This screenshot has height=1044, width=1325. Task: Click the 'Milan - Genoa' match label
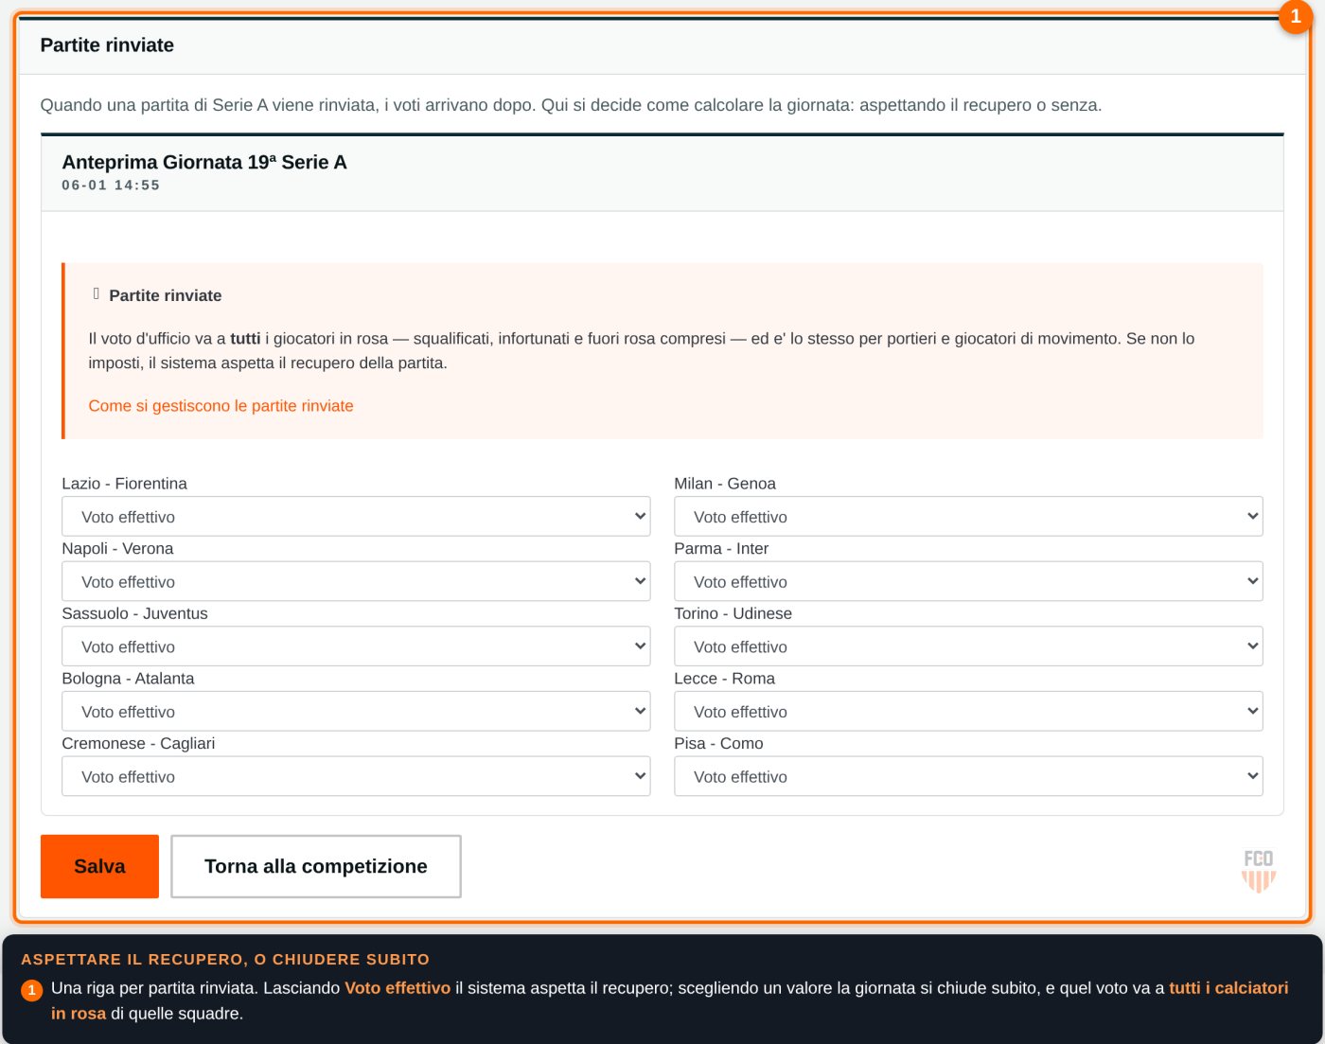[725, 484]
